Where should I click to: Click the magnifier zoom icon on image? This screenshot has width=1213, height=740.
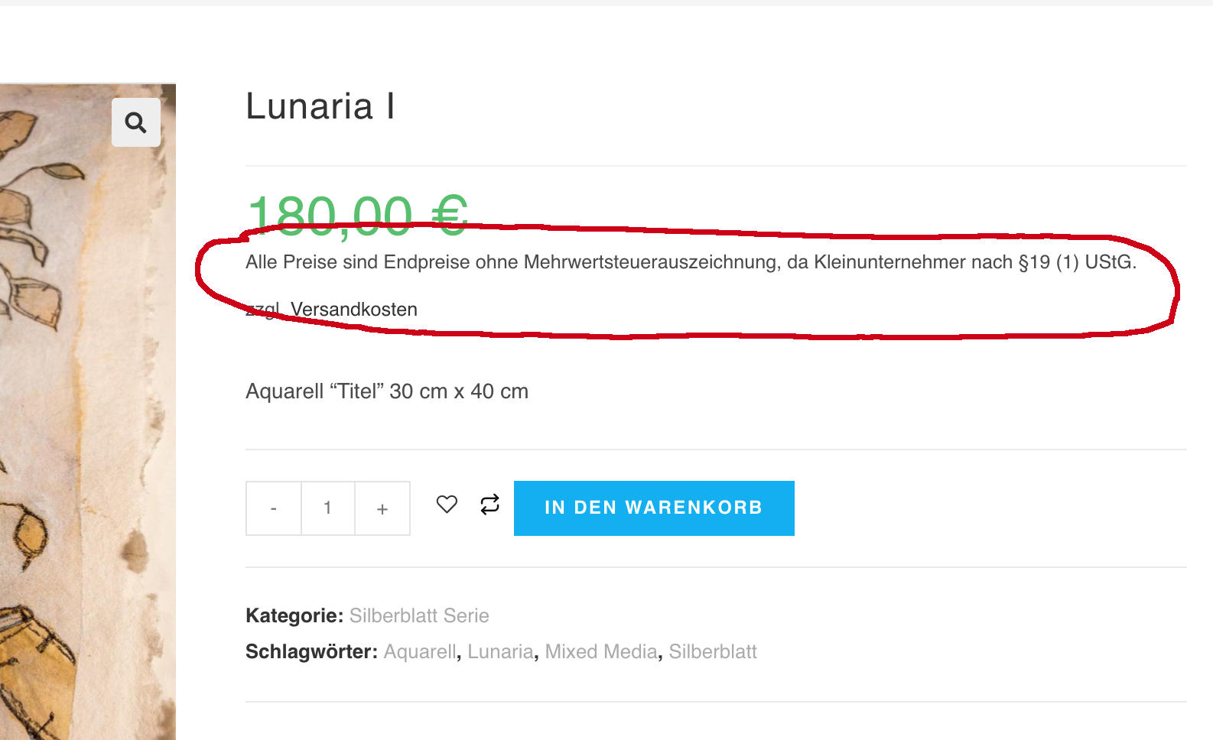click(136, 122)
